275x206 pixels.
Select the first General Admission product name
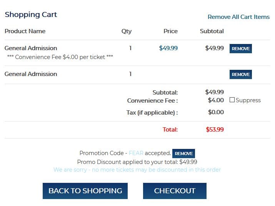coord(31,48)
